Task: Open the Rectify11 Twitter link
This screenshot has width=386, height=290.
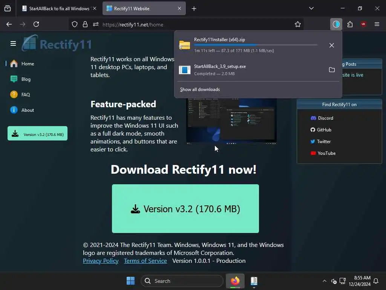Action: click(x=320, y=142)
